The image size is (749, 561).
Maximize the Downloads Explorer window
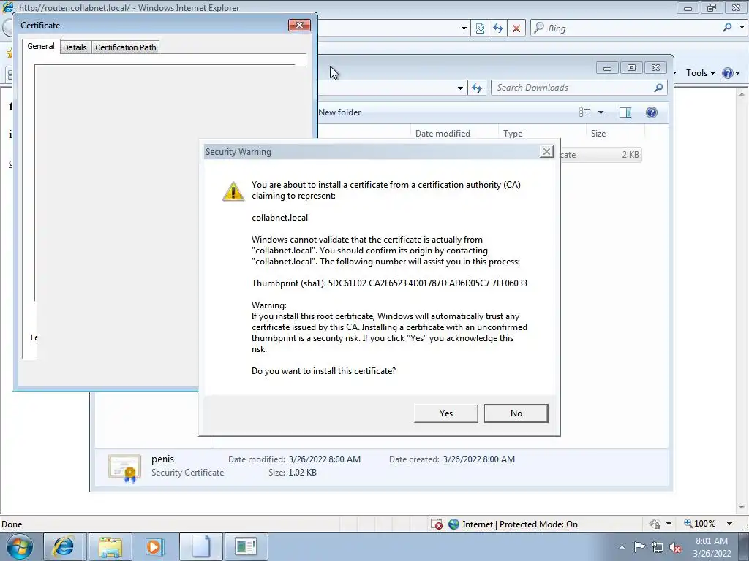click(x=631, y=68)
